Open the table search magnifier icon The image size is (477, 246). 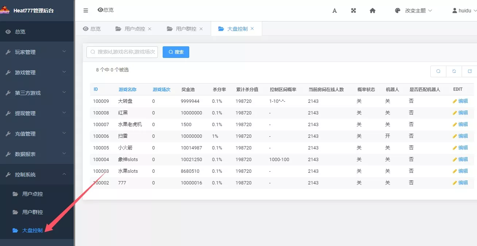(x=438, y=71)
